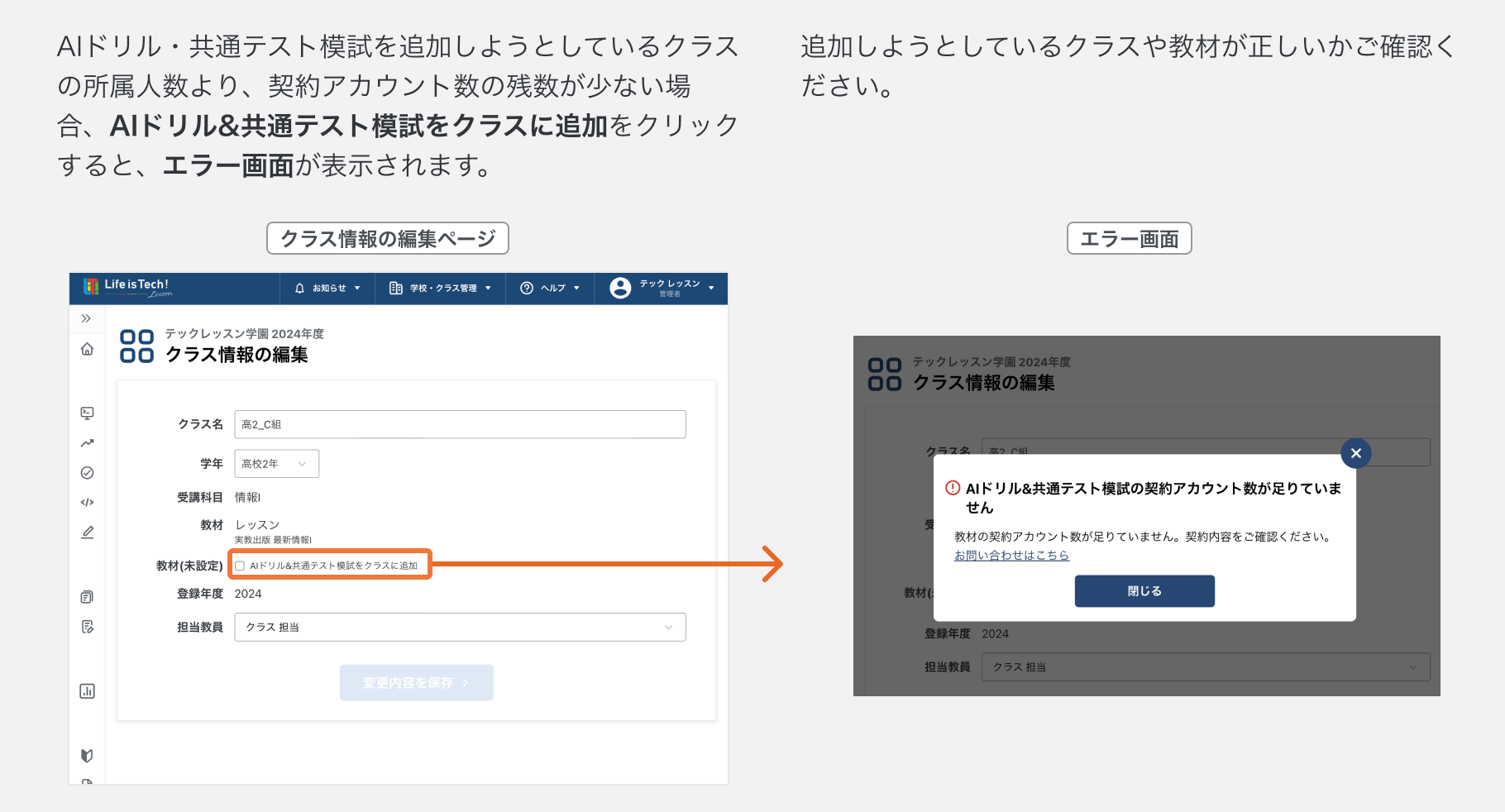Open the code brackets sidebar icon
This screenshot has width=1505, height=812.
coord(87,503)
